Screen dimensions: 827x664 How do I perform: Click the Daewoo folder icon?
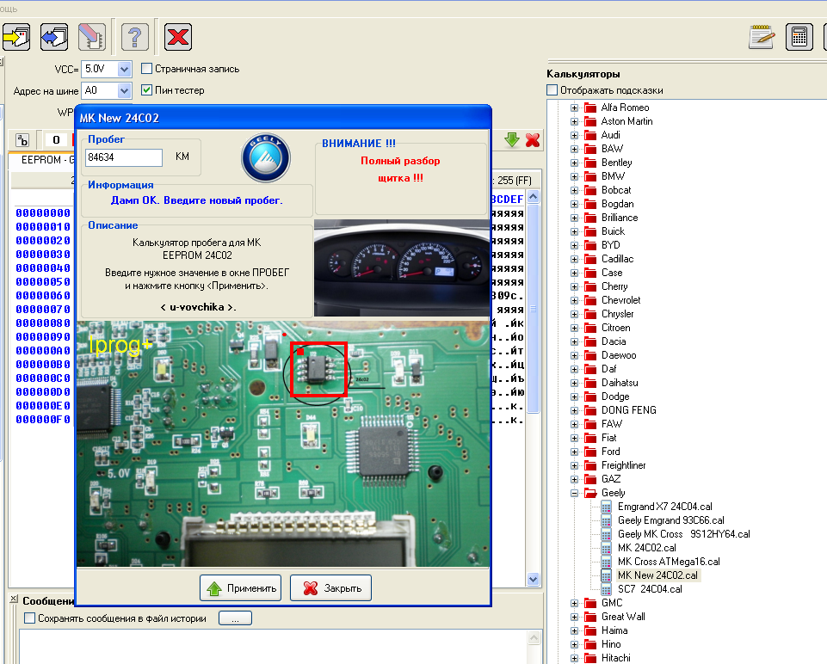click(590, 355)
